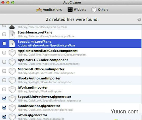Tick the AppleMPEG2Codec.component checkbox
The height and width of the screenshot is (120, 142).
tap(4, 62)
